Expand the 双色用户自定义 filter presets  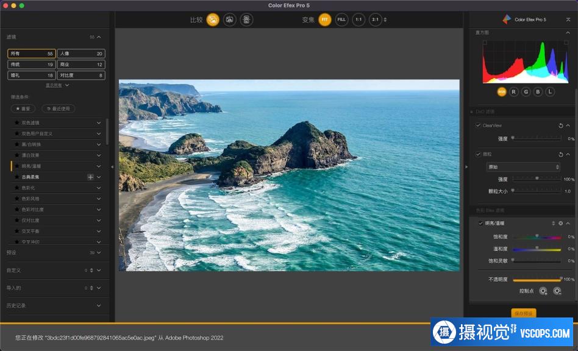point(99,133)
